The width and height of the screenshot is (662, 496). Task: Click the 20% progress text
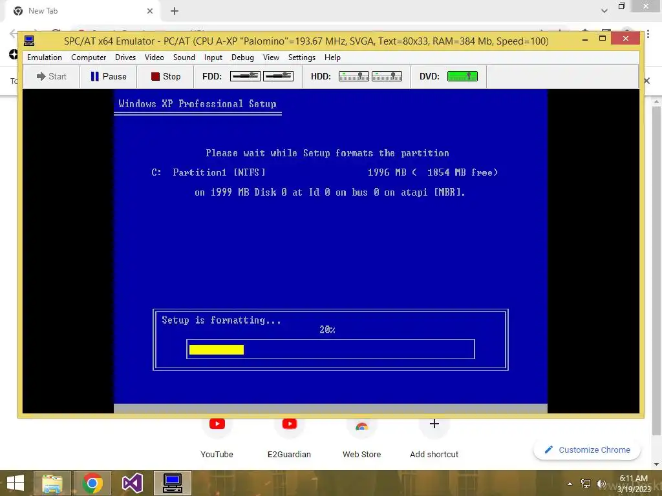327,330
